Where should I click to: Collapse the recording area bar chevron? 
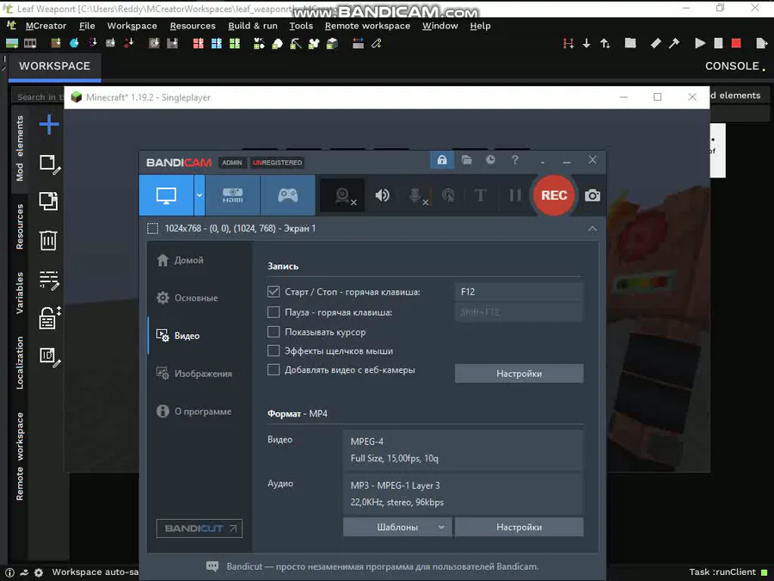click(x=593, y=229)
